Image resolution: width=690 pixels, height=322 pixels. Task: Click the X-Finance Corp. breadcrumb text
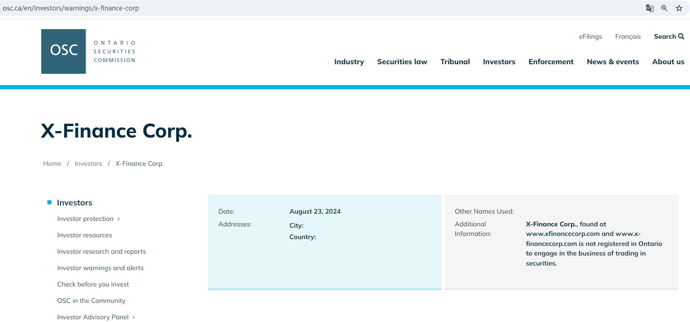click(x=139, y=164)
